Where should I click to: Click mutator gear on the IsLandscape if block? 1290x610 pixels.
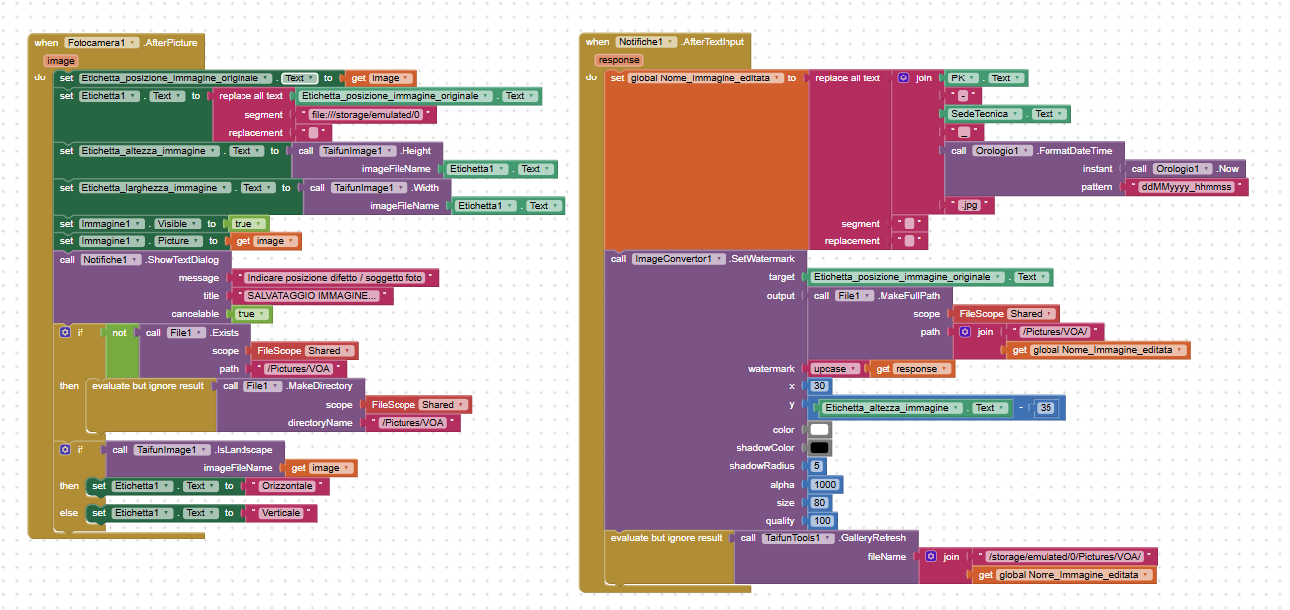click(65, 449)
